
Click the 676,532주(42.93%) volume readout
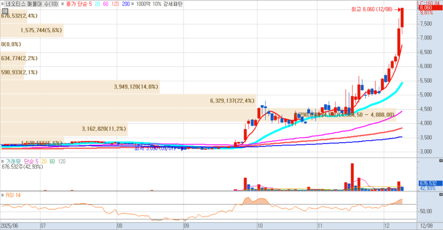click(22, 167)
